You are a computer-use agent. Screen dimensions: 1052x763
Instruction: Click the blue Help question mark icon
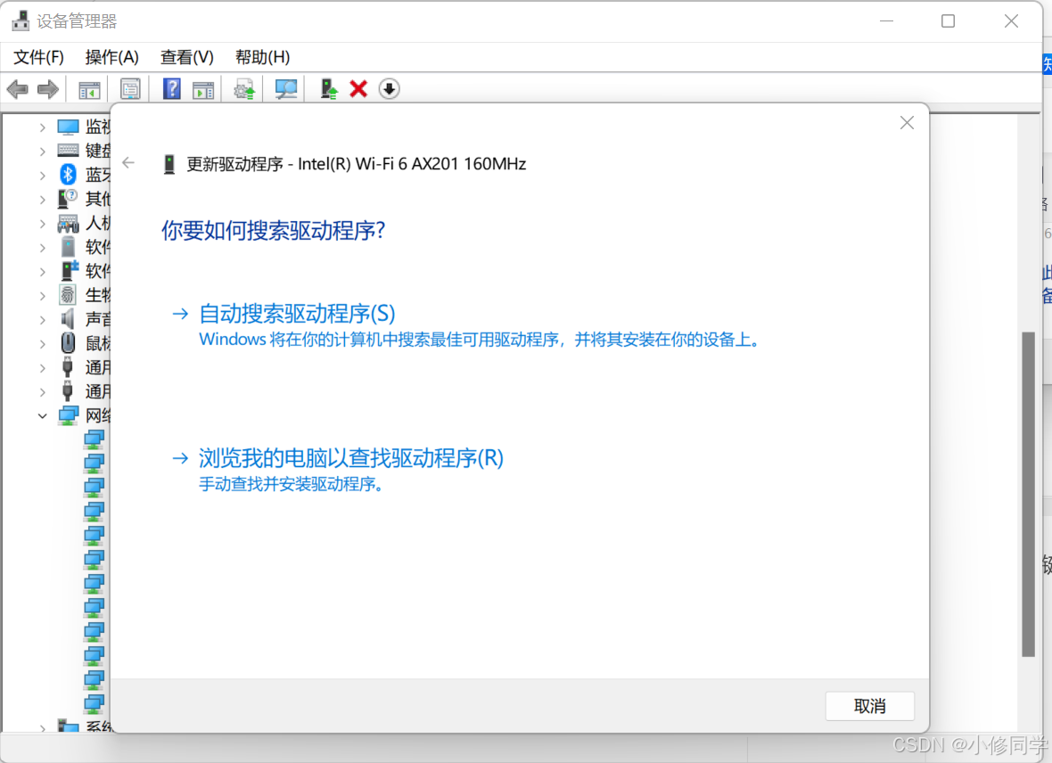[172, 88]
